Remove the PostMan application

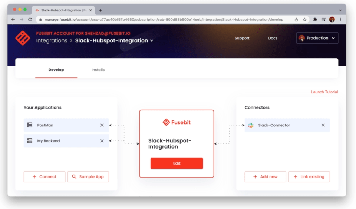point(102,125)
